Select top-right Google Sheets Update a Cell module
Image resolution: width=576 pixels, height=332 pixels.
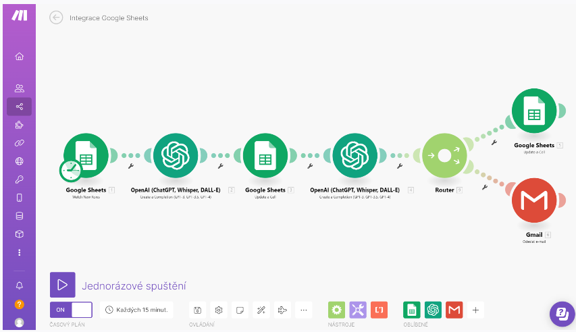[x=534, y=111]
